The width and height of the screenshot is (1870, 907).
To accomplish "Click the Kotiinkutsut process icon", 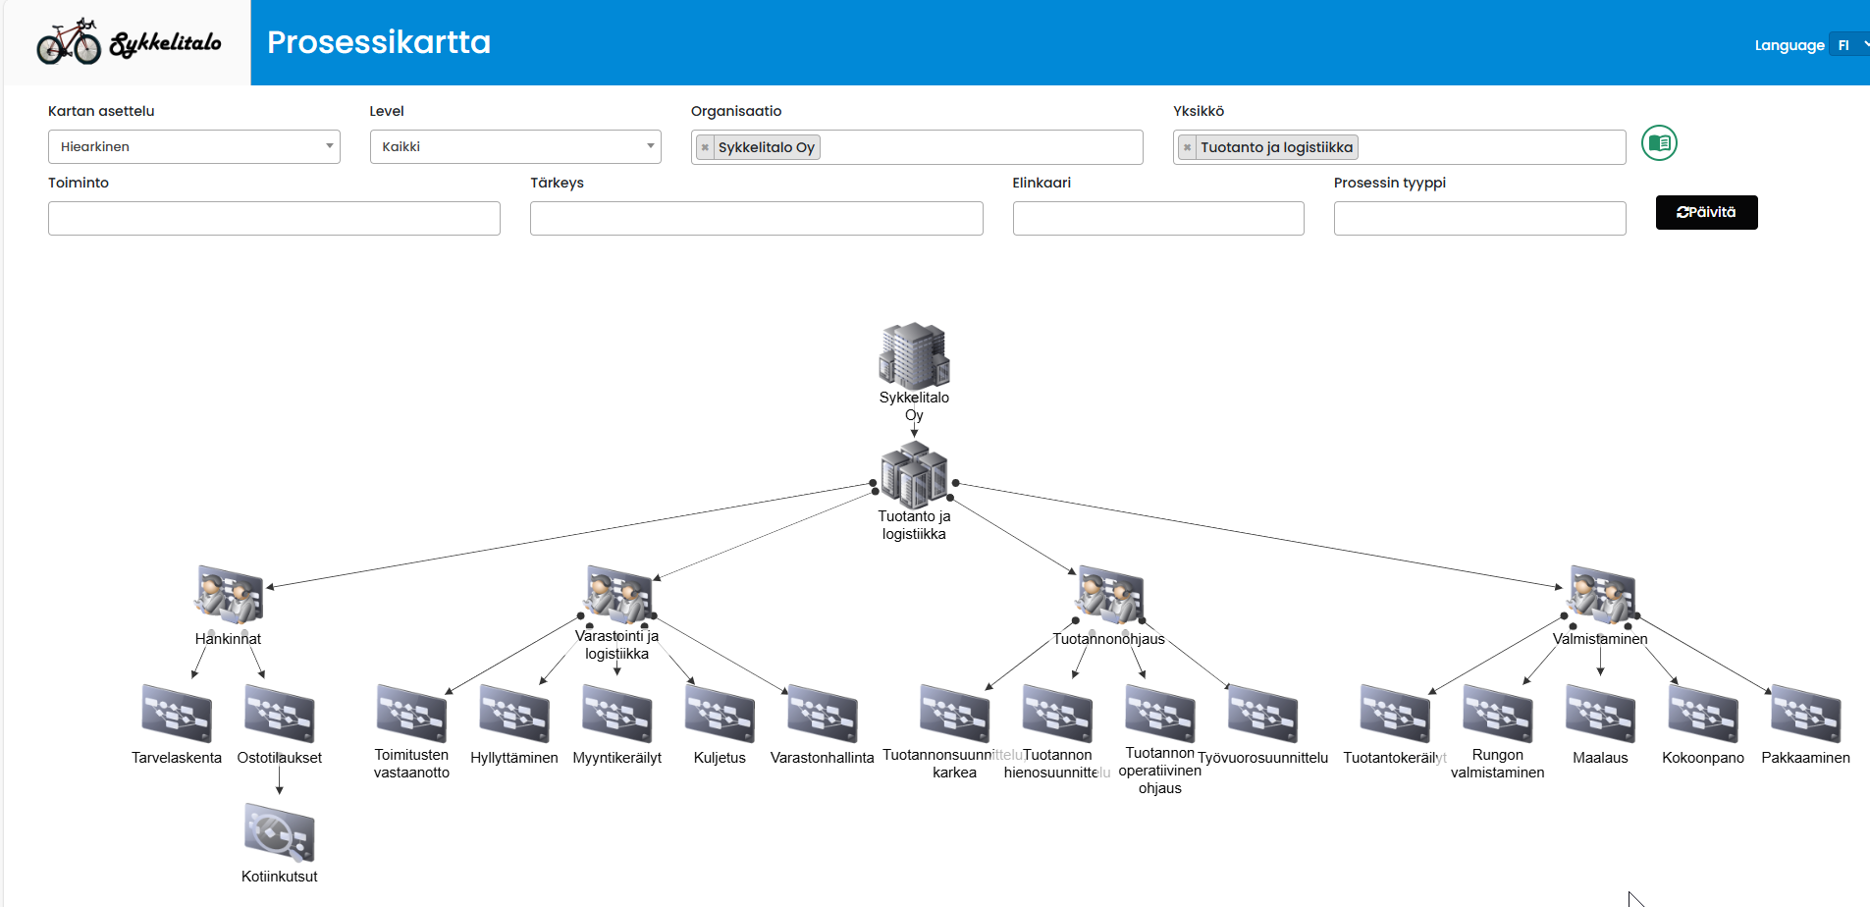I will pos(280,832).
